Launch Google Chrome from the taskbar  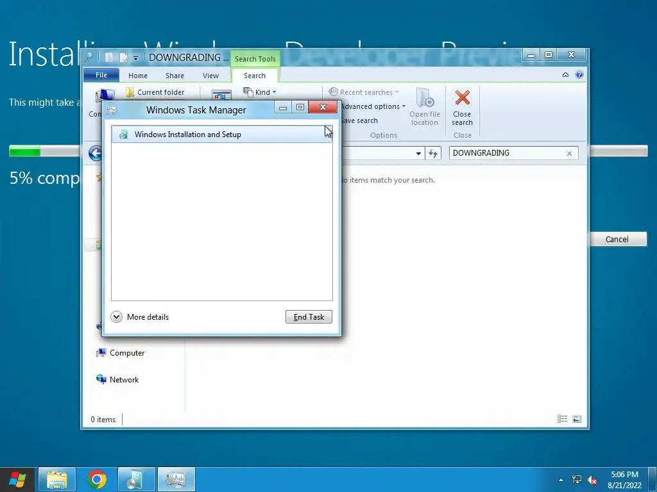(x=97, y=479)
